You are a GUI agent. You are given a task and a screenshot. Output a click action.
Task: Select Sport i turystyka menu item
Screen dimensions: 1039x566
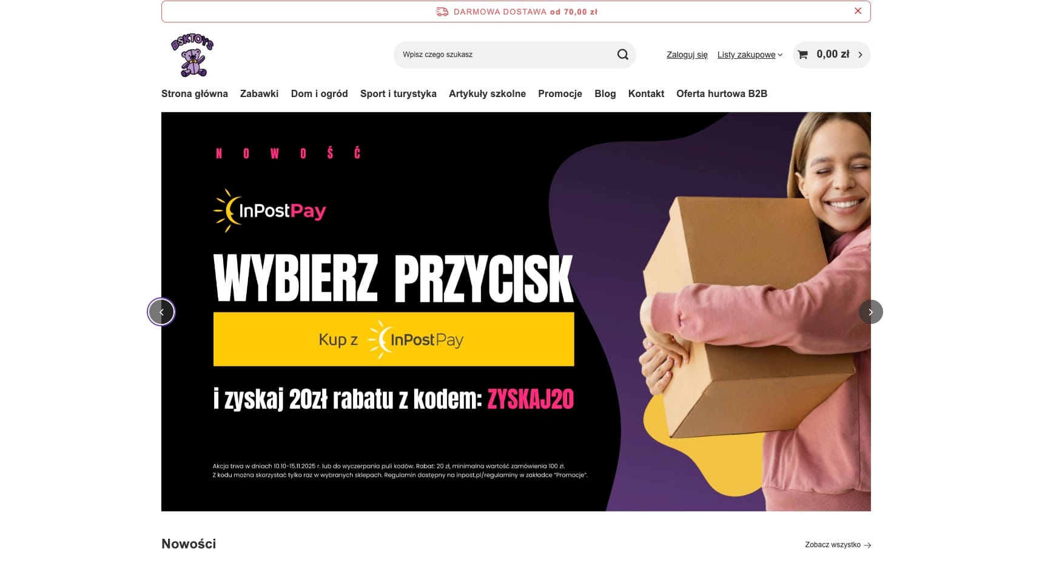coord(398,93)
